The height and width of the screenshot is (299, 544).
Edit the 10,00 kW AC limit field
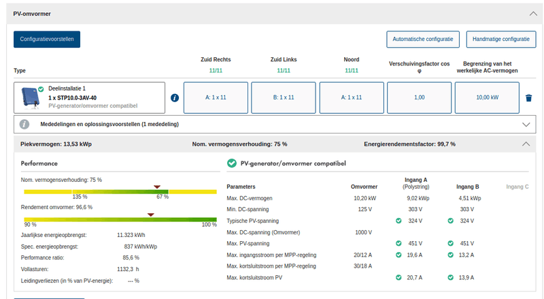(486, 97)
